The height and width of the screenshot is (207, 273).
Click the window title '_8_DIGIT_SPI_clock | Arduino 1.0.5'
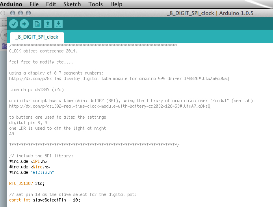(x=210, y=13)
